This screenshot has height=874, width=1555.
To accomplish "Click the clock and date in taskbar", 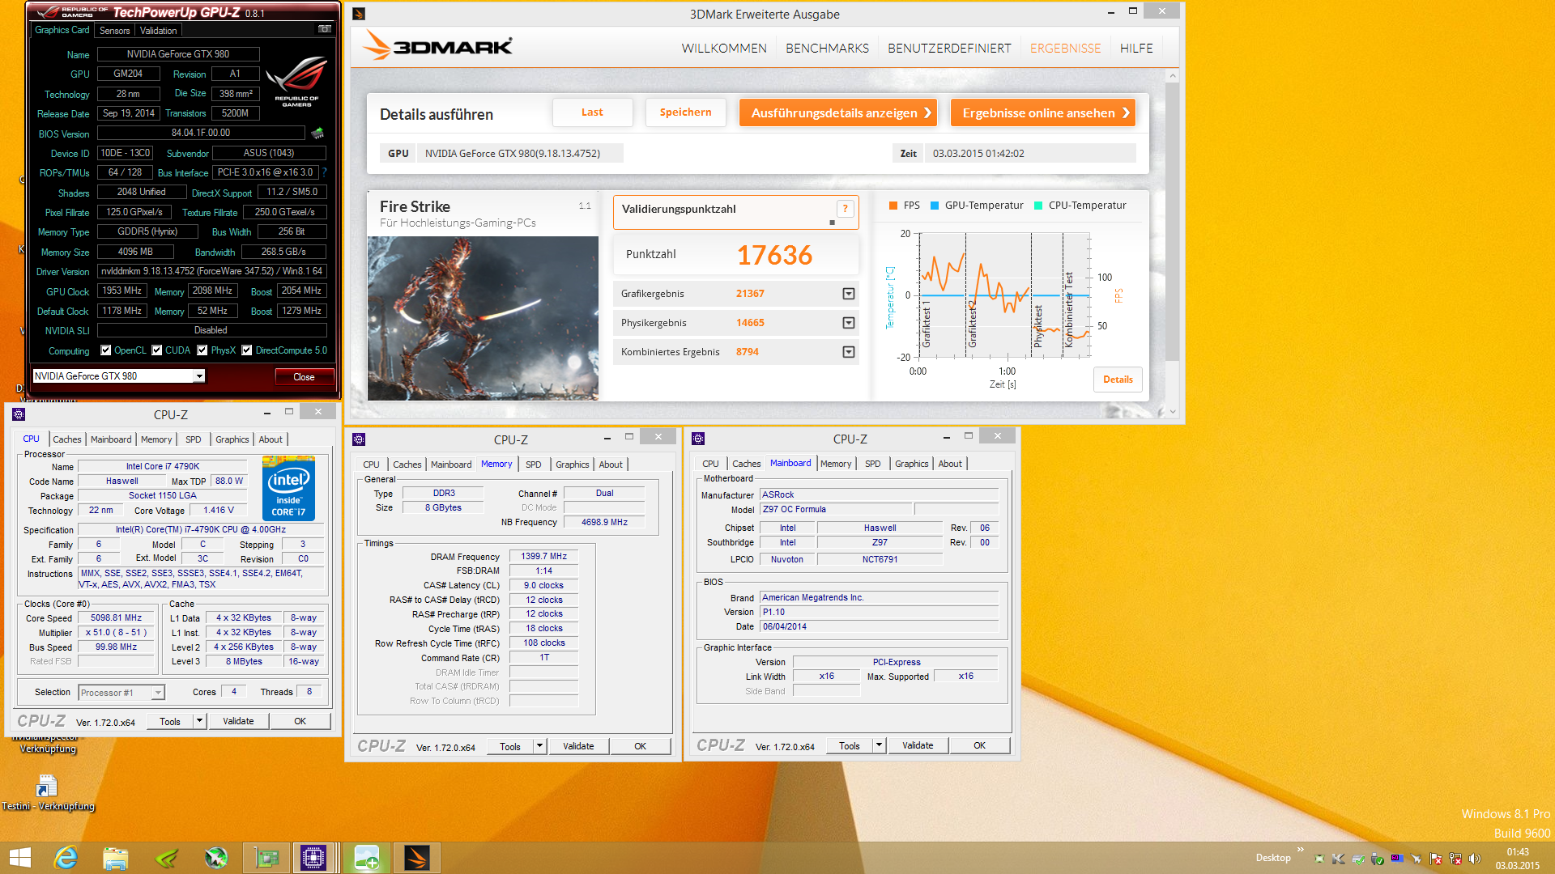I will coord(1518,859).
